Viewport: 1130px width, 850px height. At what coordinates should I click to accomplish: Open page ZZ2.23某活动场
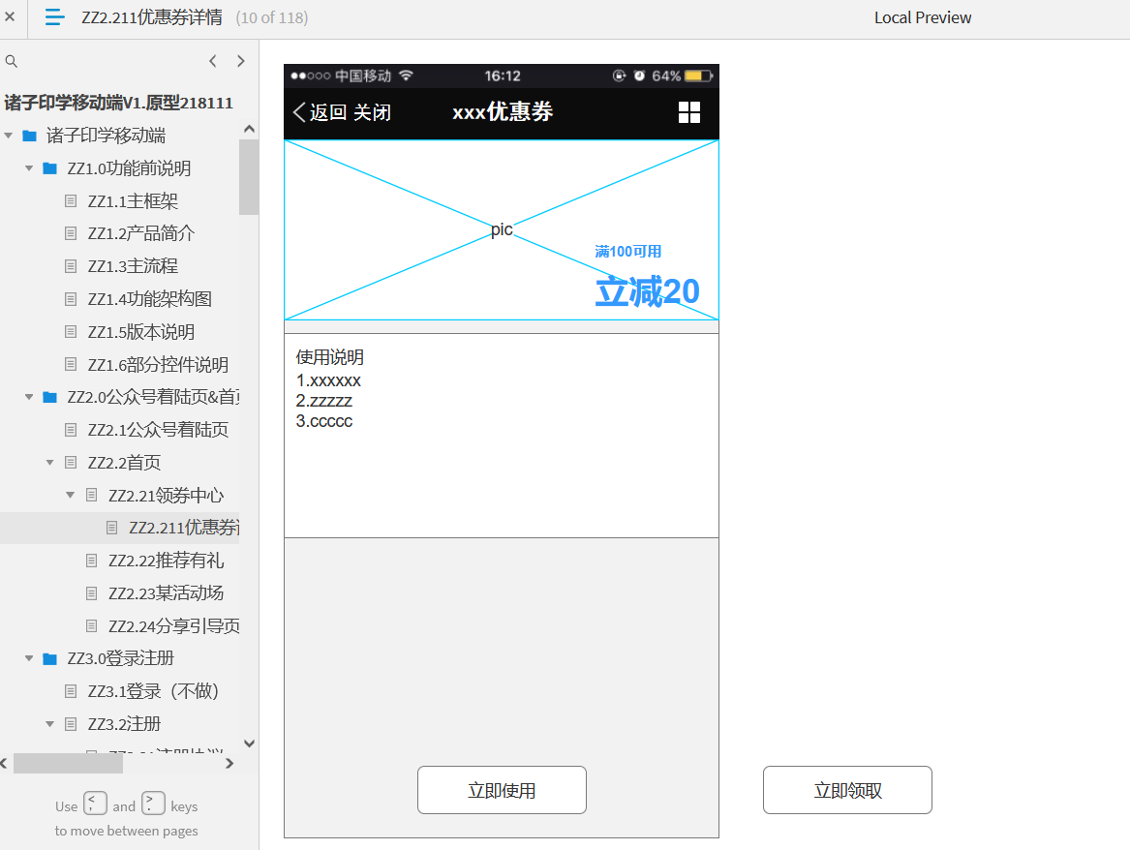[166, 592]
